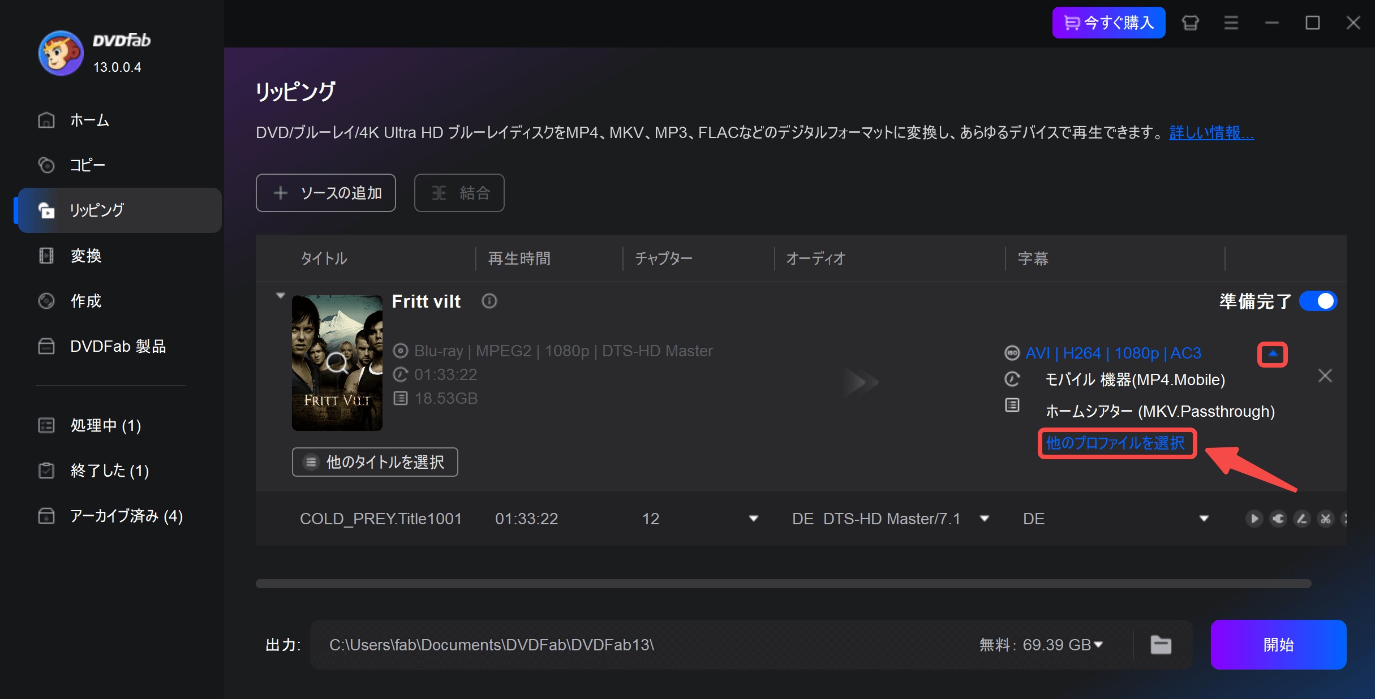Click 他のプロファイルを選択 link
This screenshot has height=699, width=1375.
[1115, 443]
